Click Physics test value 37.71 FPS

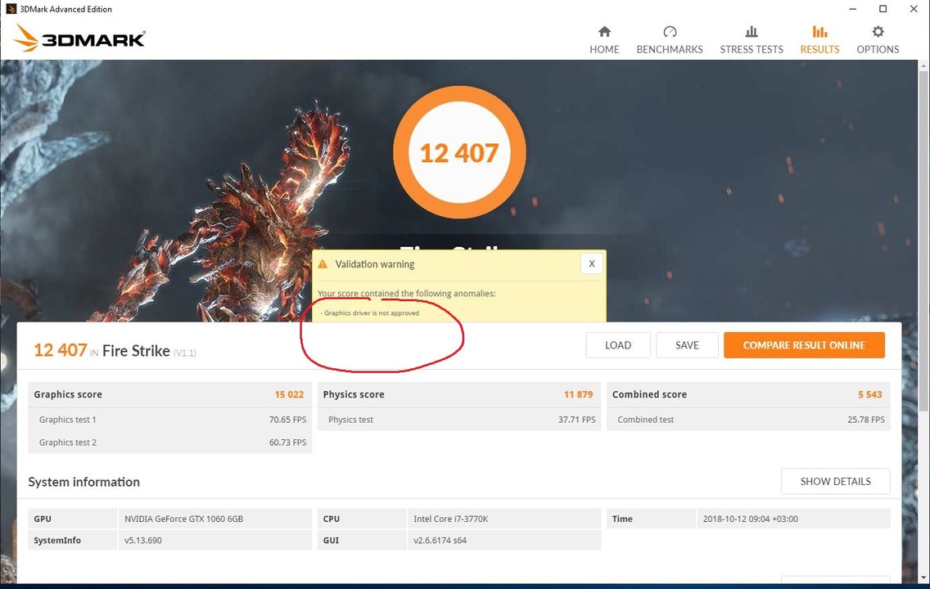(x=576, y=420)
